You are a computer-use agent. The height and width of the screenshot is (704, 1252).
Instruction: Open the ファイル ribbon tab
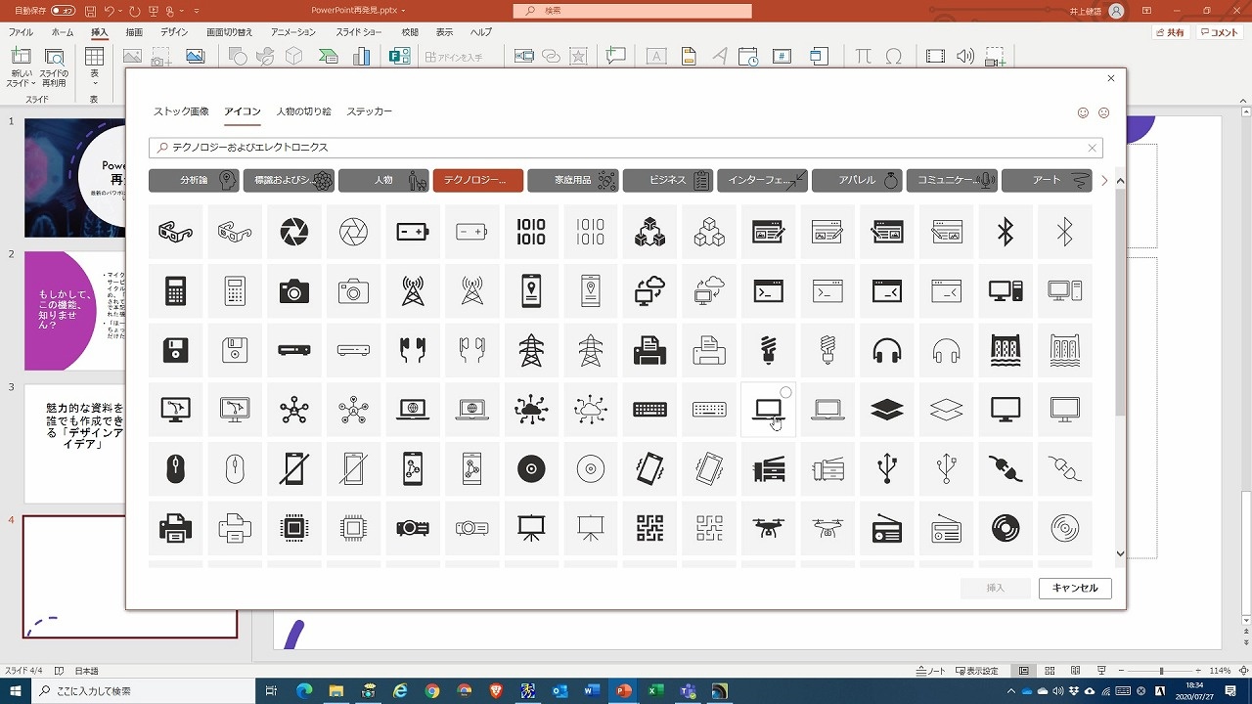21,32
